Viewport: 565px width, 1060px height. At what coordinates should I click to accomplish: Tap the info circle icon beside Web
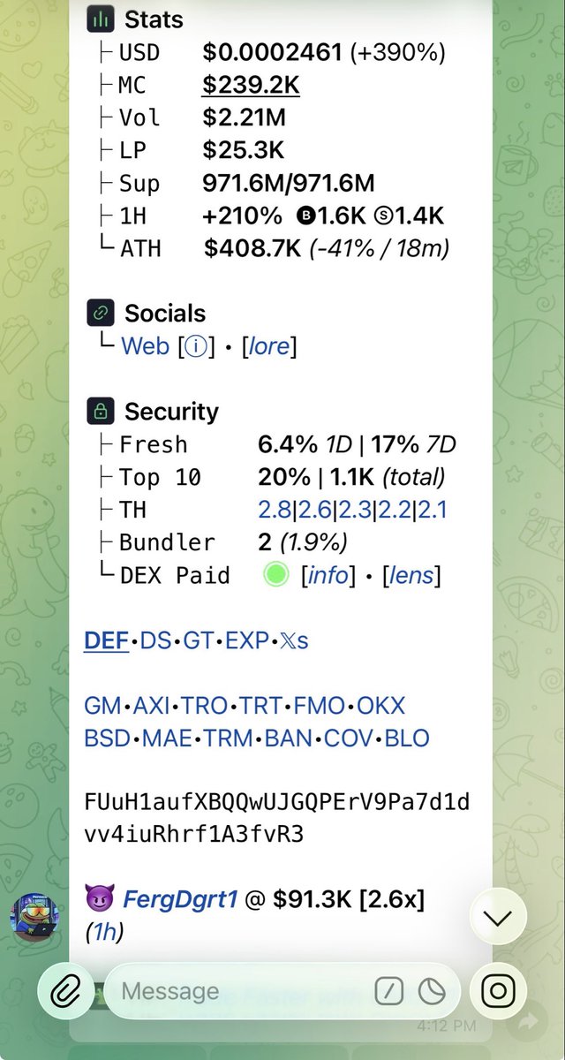click(194, 346)
